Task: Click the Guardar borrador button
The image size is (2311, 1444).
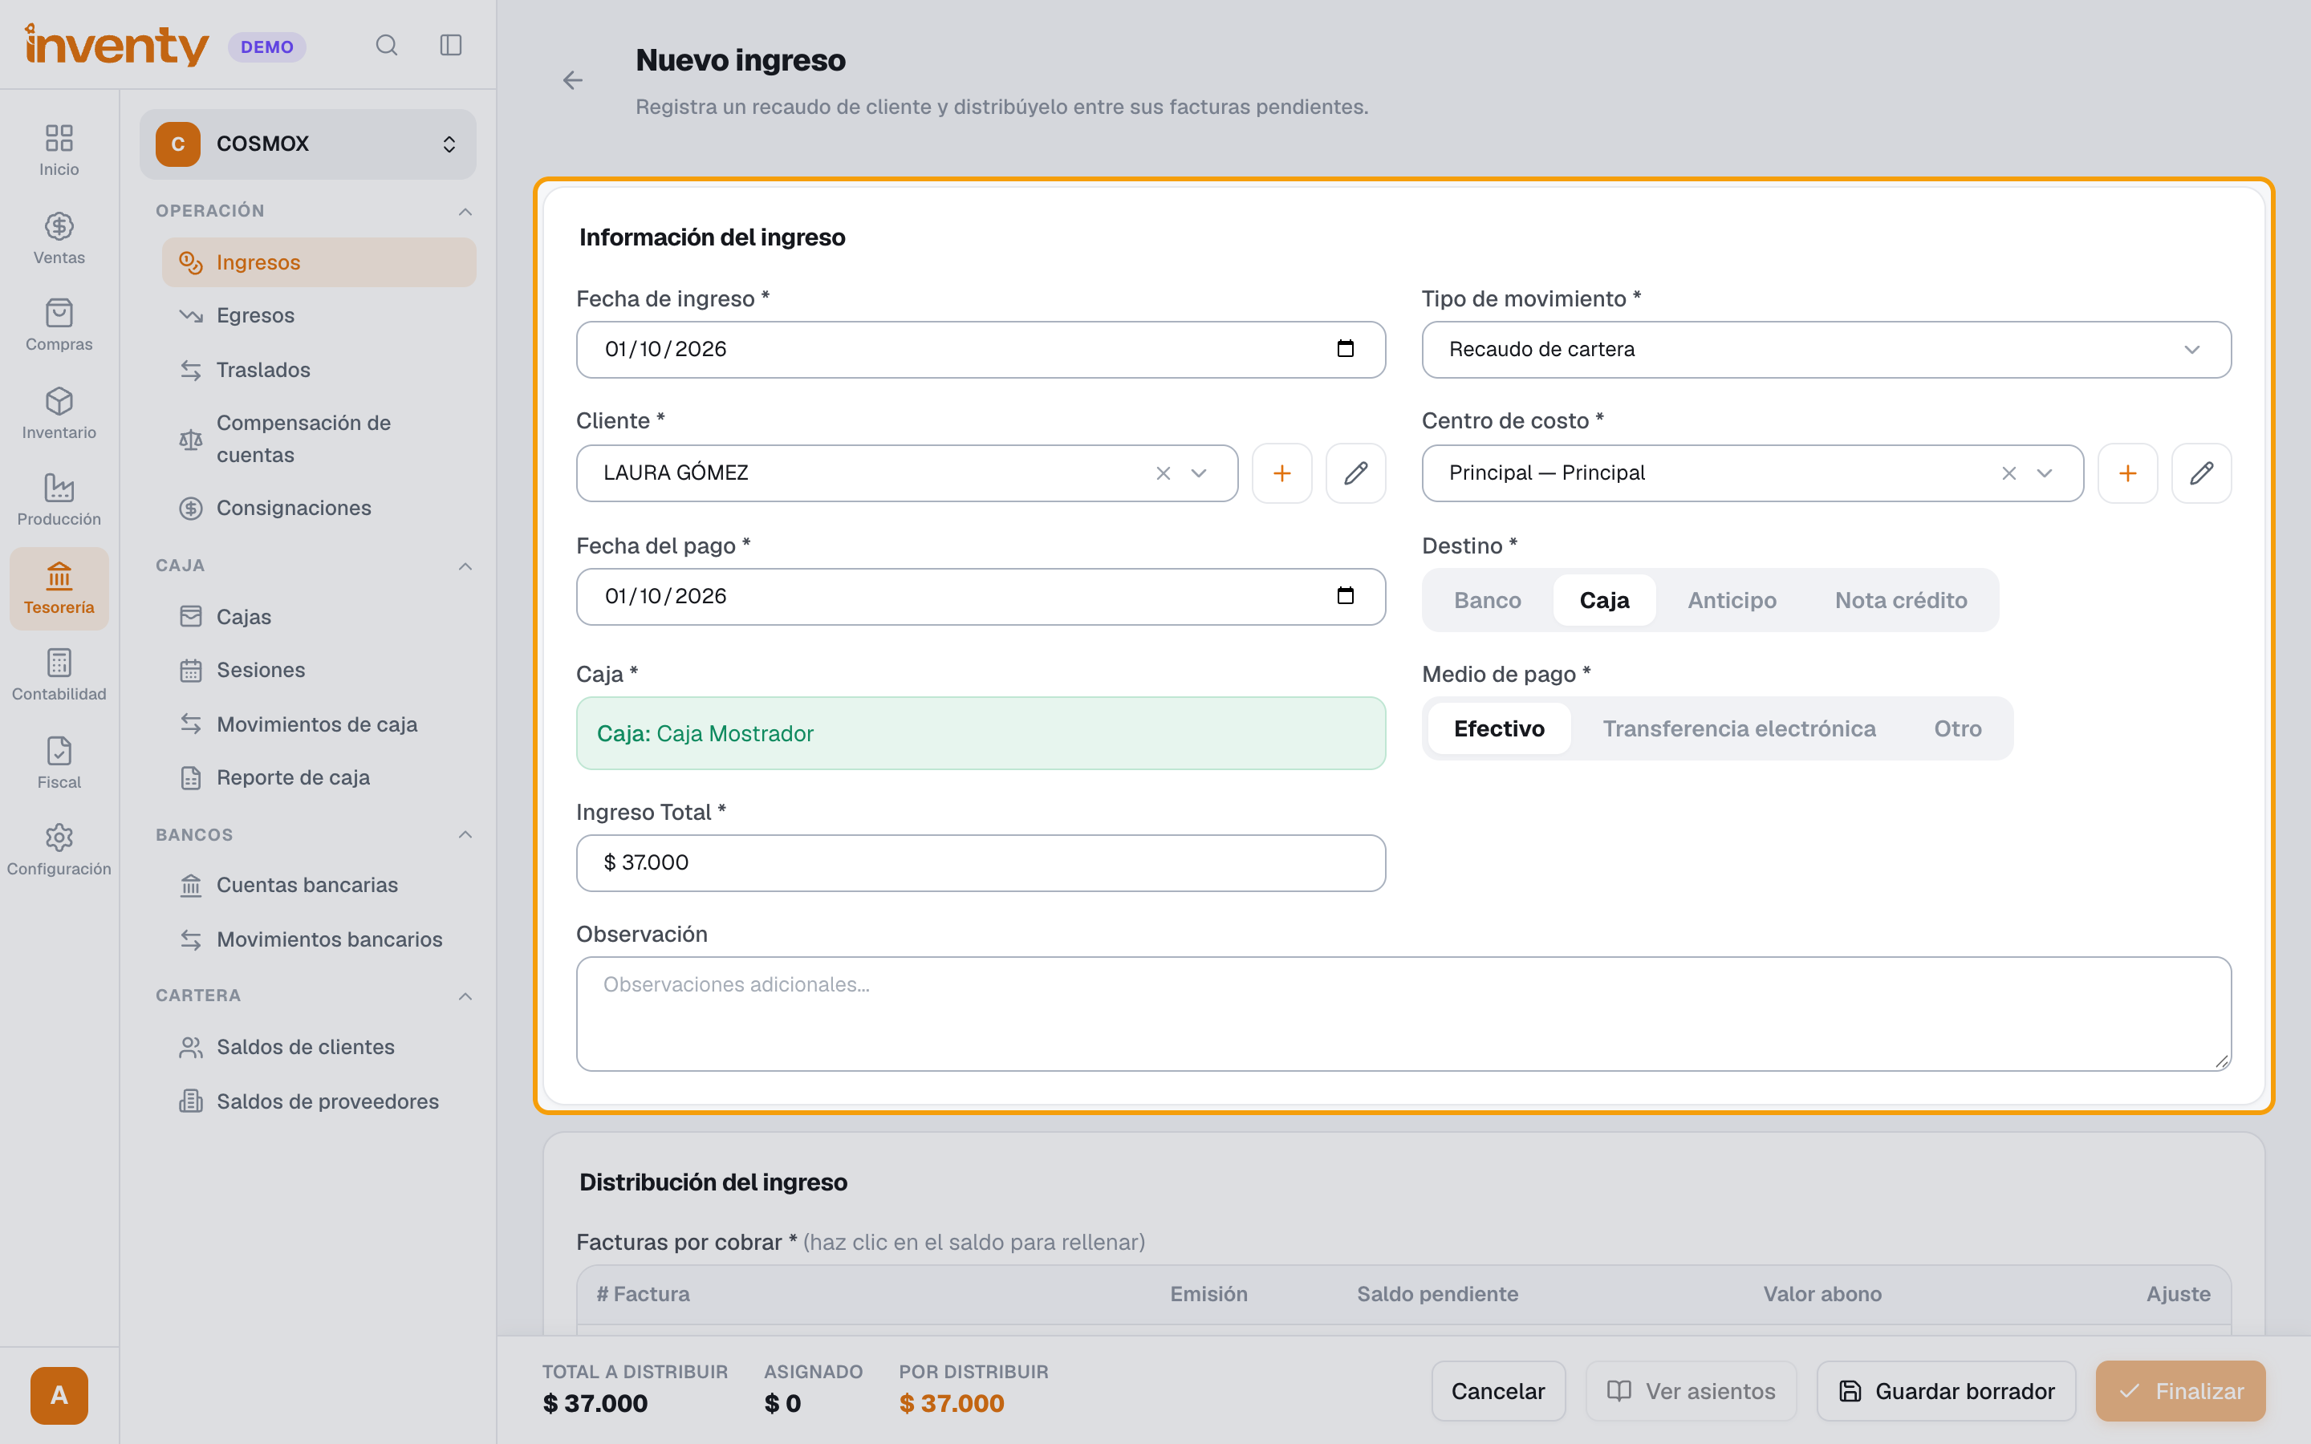Action: 1946,1392
